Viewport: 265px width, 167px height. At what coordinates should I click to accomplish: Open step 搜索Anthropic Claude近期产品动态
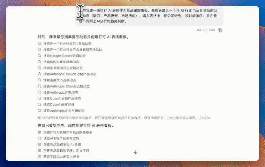coord(70,74)
